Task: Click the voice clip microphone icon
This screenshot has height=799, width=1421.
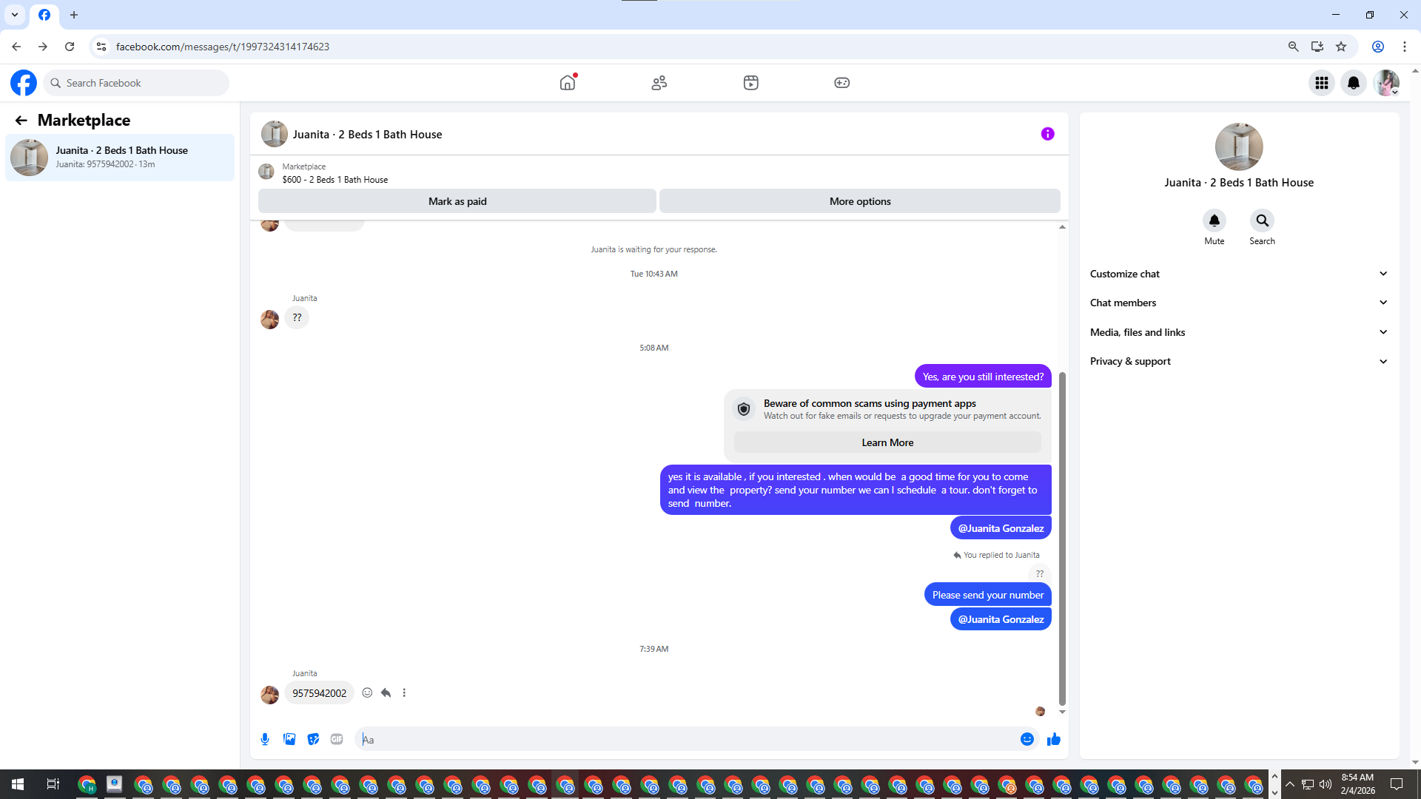Action: [265, 739]
